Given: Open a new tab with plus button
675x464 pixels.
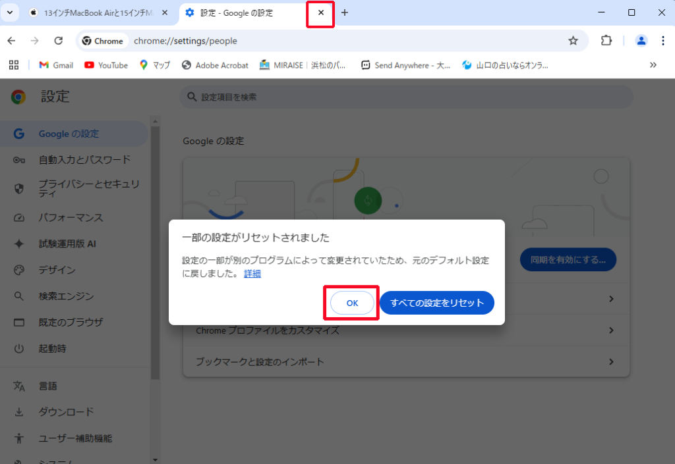Looking at the screenshot, I should tap(344, 13).
